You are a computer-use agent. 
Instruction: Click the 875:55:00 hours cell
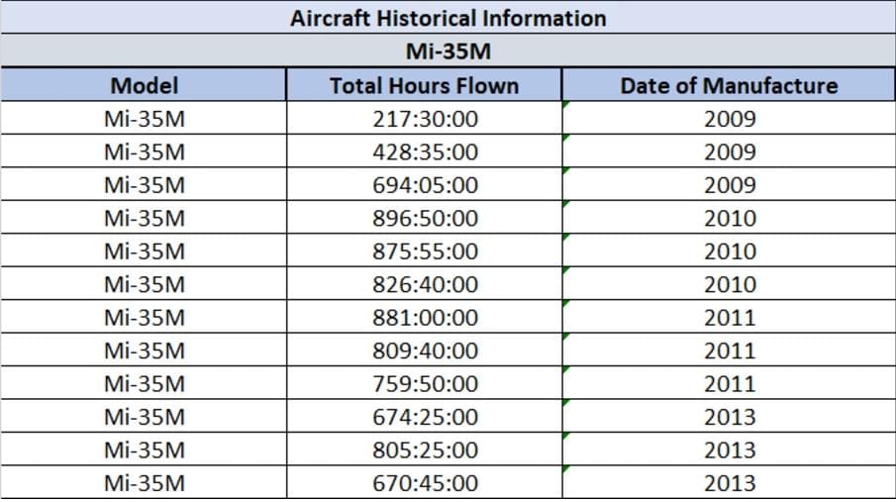point(424,251)
